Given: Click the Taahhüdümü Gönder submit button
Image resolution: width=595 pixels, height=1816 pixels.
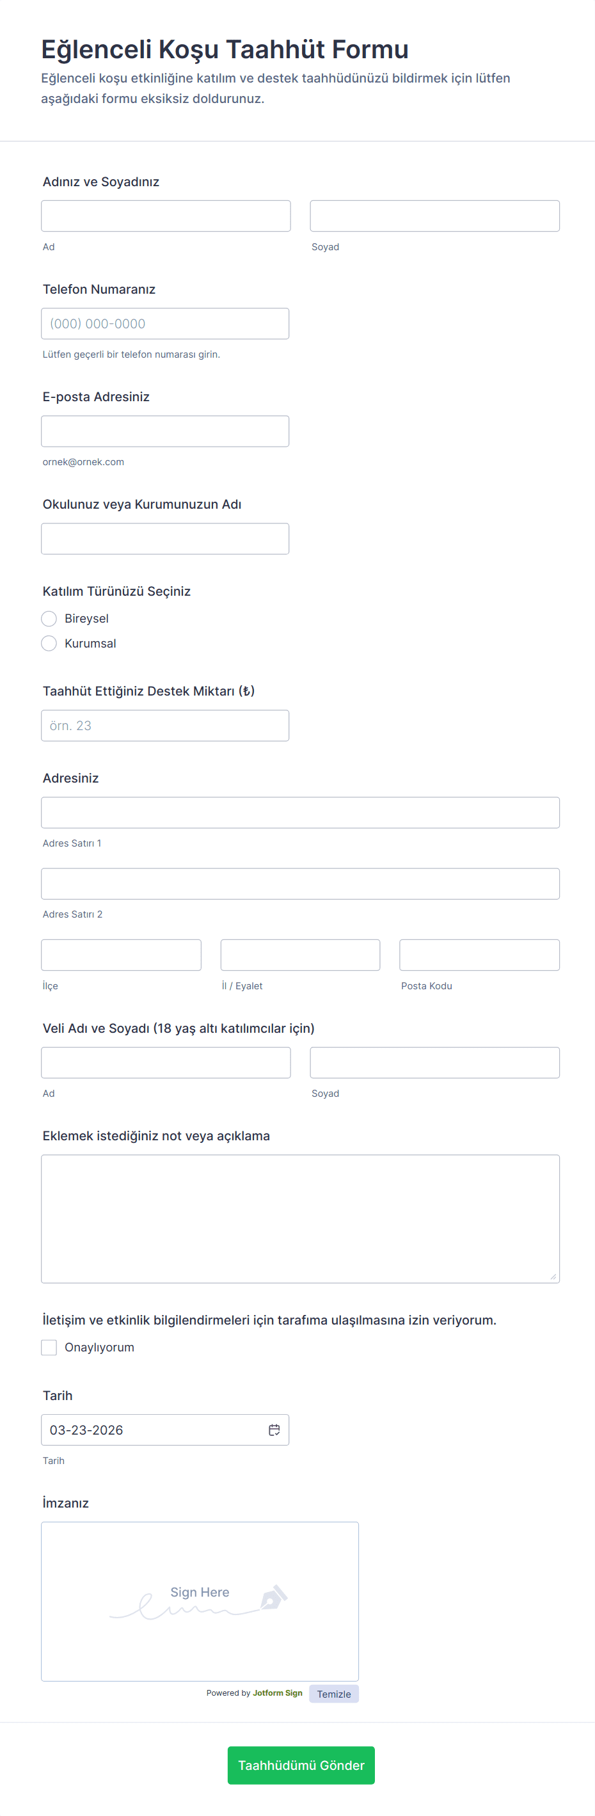Looking at the screenshot, I should [301, 1765].
